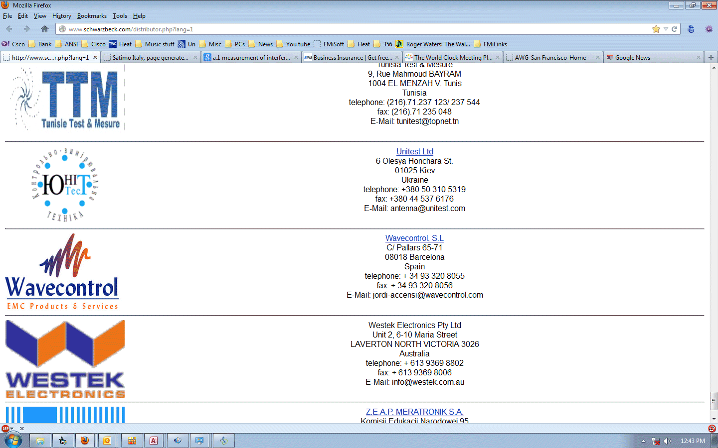
Task: Click the red blocked icon at status bar
Action: (x=712, y=429)
